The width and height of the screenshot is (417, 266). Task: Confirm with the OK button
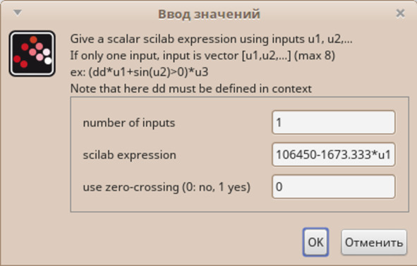(x=315, y=242)
